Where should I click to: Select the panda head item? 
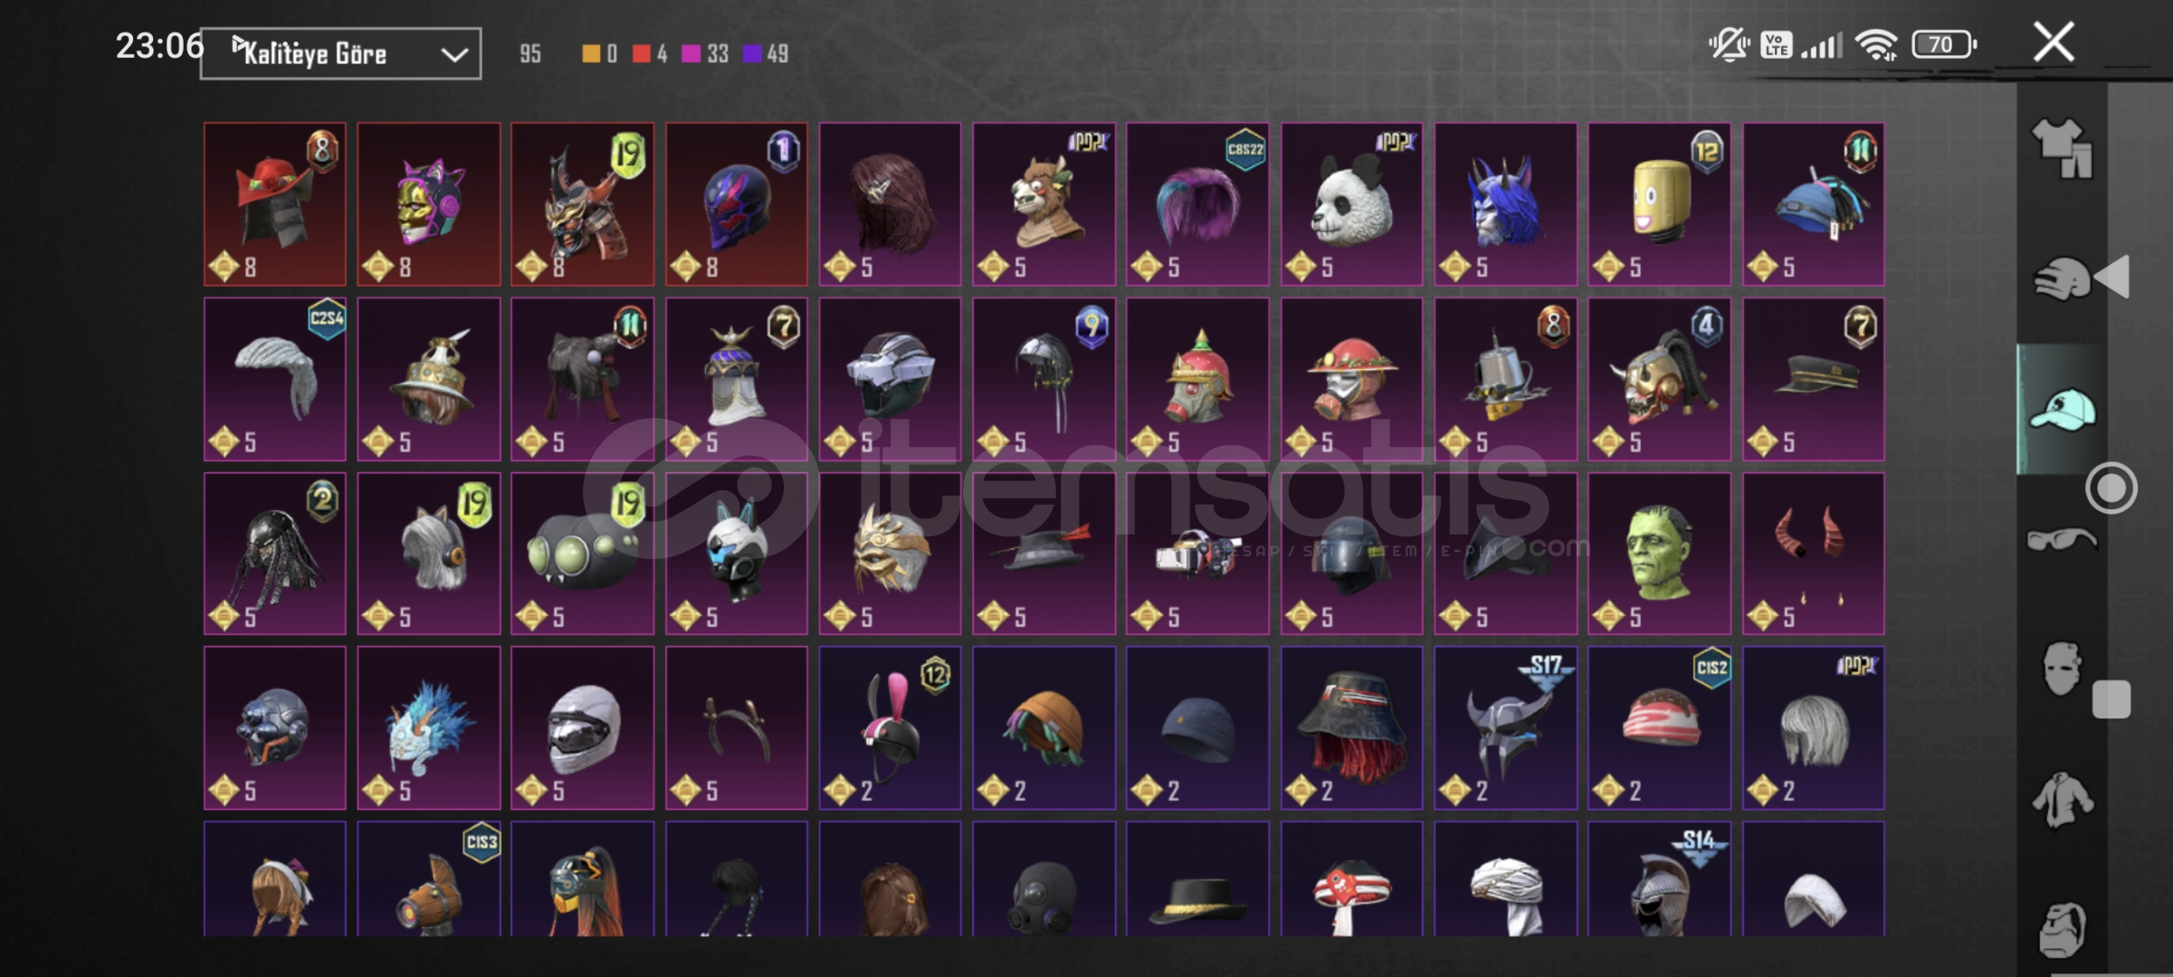point(1351,204)
